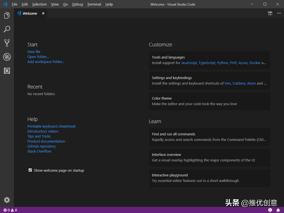Open the Selection menu
Image resolution: width=284 pixels, height=213 pixels.
[x=39, y=4]
